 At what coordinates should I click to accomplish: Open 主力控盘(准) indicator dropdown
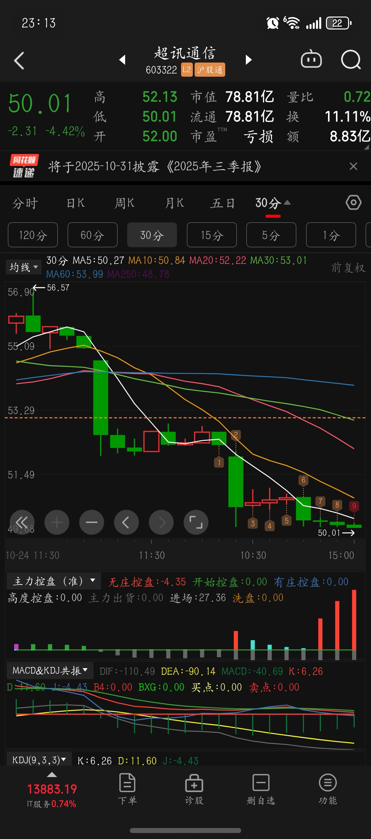coord(54,581)
